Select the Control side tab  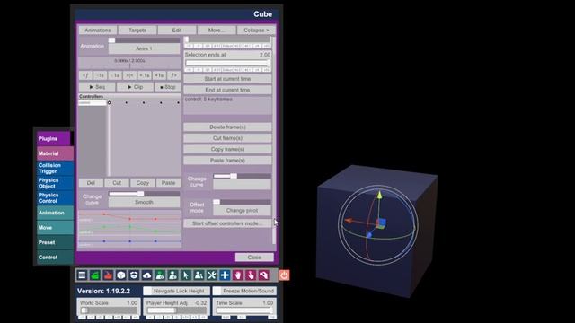coord(55,258)
